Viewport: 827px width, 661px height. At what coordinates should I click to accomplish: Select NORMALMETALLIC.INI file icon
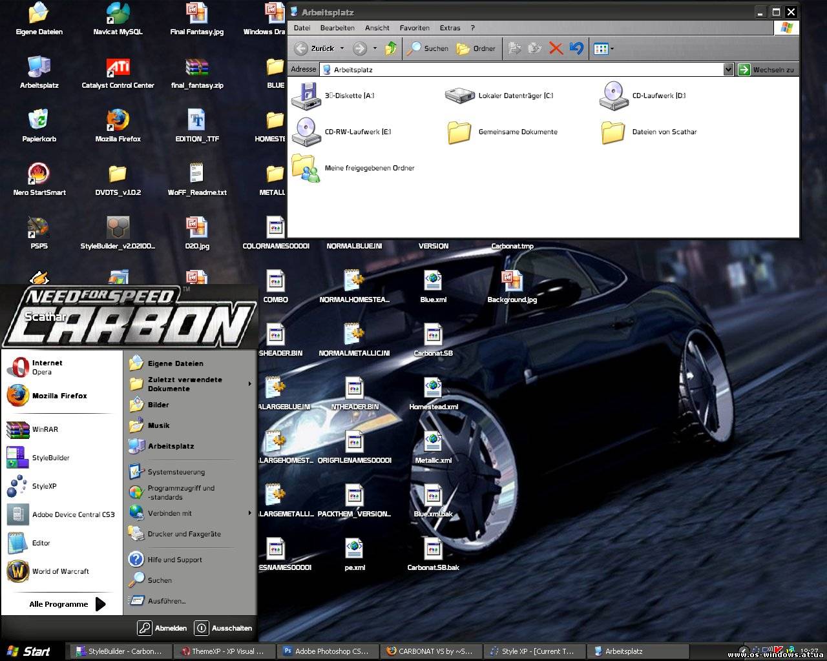coord(354,340)
